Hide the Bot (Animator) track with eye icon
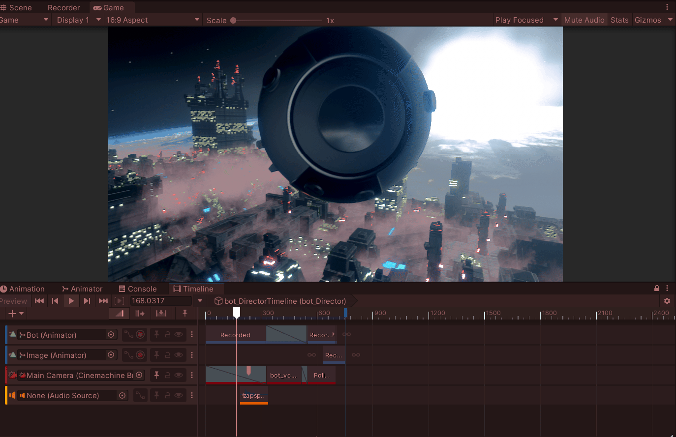 click(179, 335)
